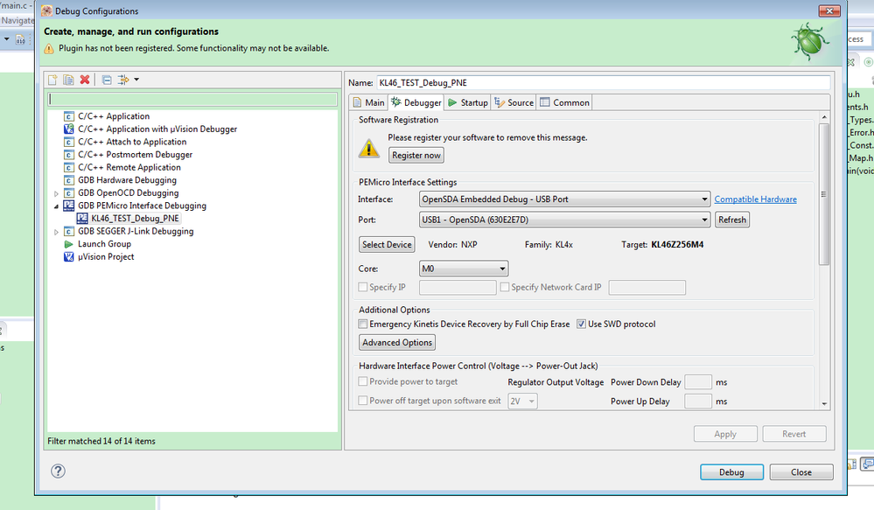Open the Interface dropdown
Viewport: 874px width, 510px height.
pos(564,199)
